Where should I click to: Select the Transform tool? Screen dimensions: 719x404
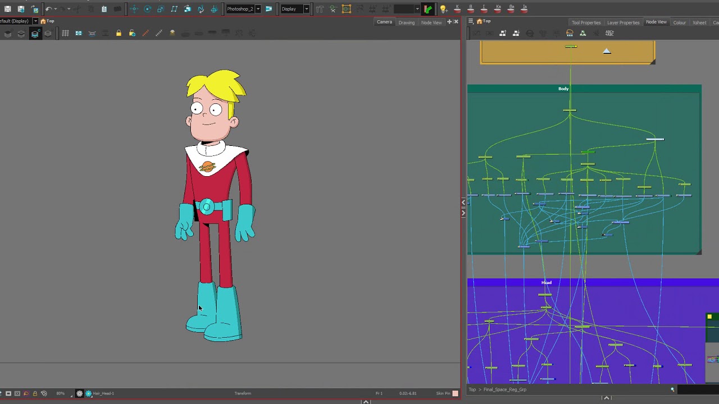coord(134,9)
